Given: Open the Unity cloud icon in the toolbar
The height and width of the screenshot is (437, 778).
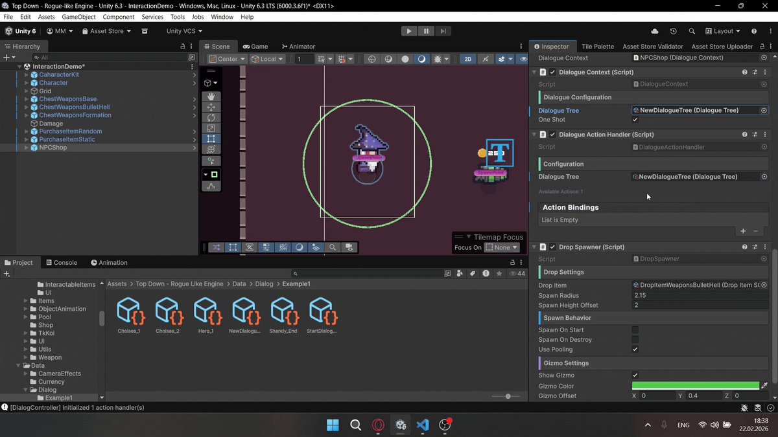Looking at the screenshot, I should (x=655, y=31).
